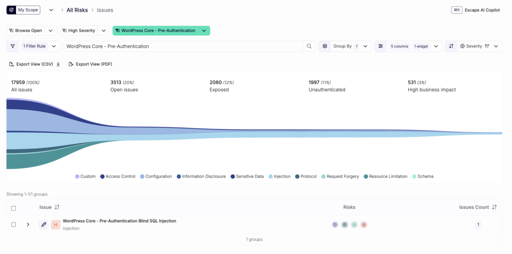Toggle the Injection legend entry

[x=279, y=176]
